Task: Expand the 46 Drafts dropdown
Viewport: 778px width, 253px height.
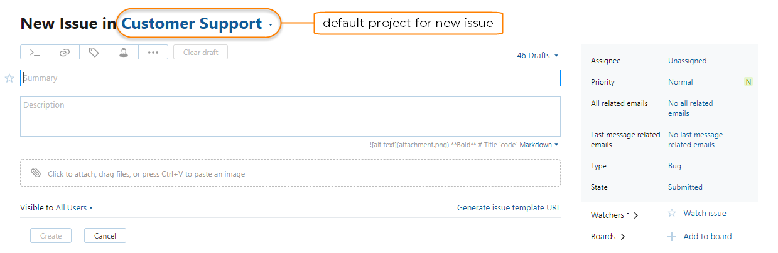Action: pos(537,56)
